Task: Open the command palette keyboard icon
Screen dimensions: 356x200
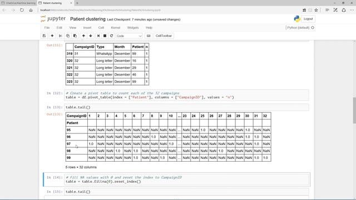Action: click(149, 36)
